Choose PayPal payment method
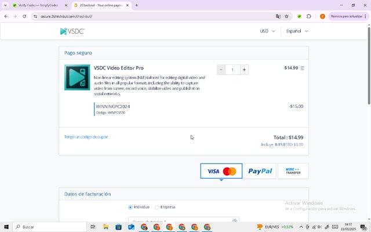The image size is (371, 232). click(x=260, y=171)
